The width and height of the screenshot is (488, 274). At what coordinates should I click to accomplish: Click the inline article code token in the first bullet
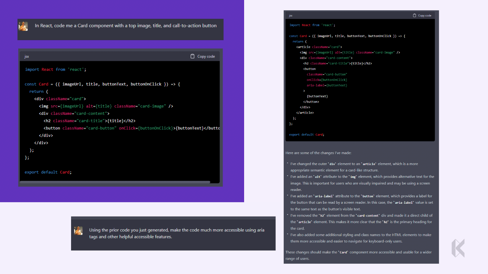(x=368, y=163)
